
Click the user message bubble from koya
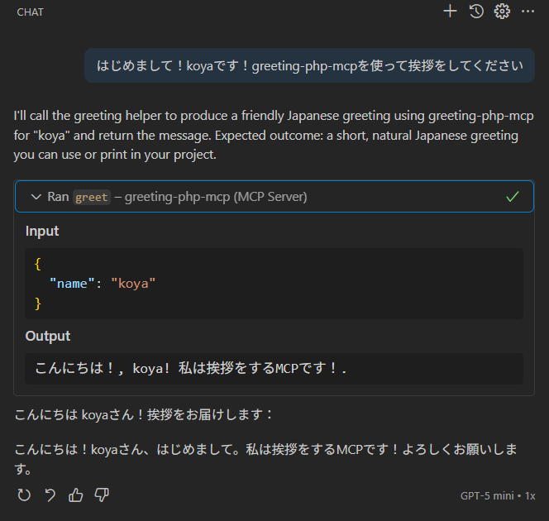(x=309, y=65)
